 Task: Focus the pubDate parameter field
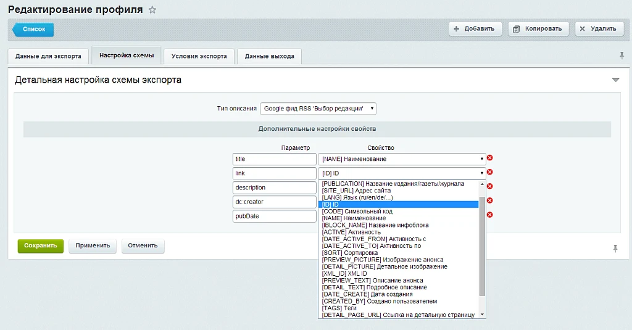[275, 216]
